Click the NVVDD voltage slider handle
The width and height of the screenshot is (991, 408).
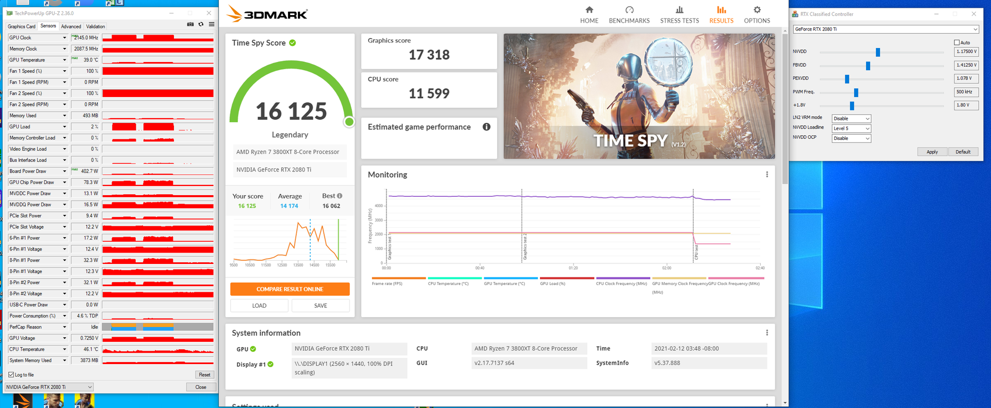pyautogui.click(x=878, y=52)
